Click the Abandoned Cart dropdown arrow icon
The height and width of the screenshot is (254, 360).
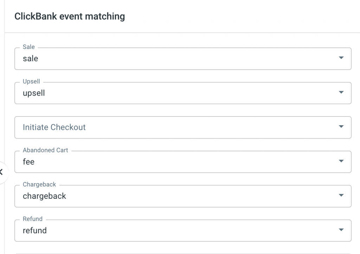[x=341, y=161]
